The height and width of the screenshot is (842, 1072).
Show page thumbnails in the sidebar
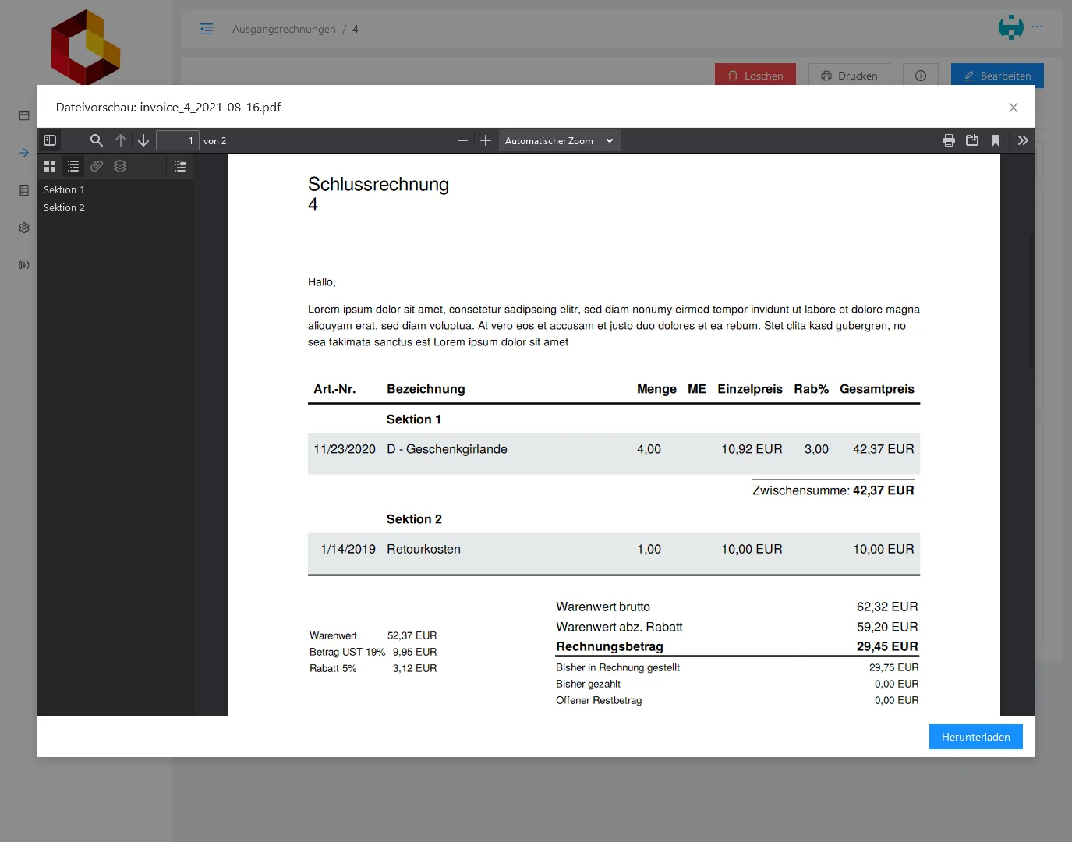50,166
